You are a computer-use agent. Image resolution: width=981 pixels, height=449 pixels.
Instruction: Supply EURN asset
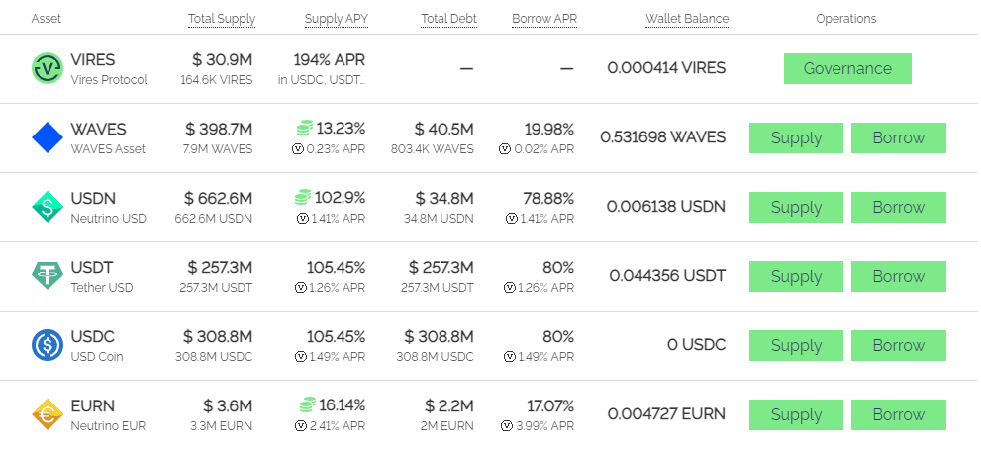796,414
